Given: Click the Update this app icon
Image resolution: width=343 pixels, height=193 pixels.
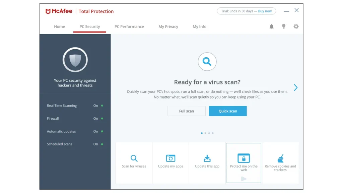Looking at the screenshot, I should coord(207,158).
